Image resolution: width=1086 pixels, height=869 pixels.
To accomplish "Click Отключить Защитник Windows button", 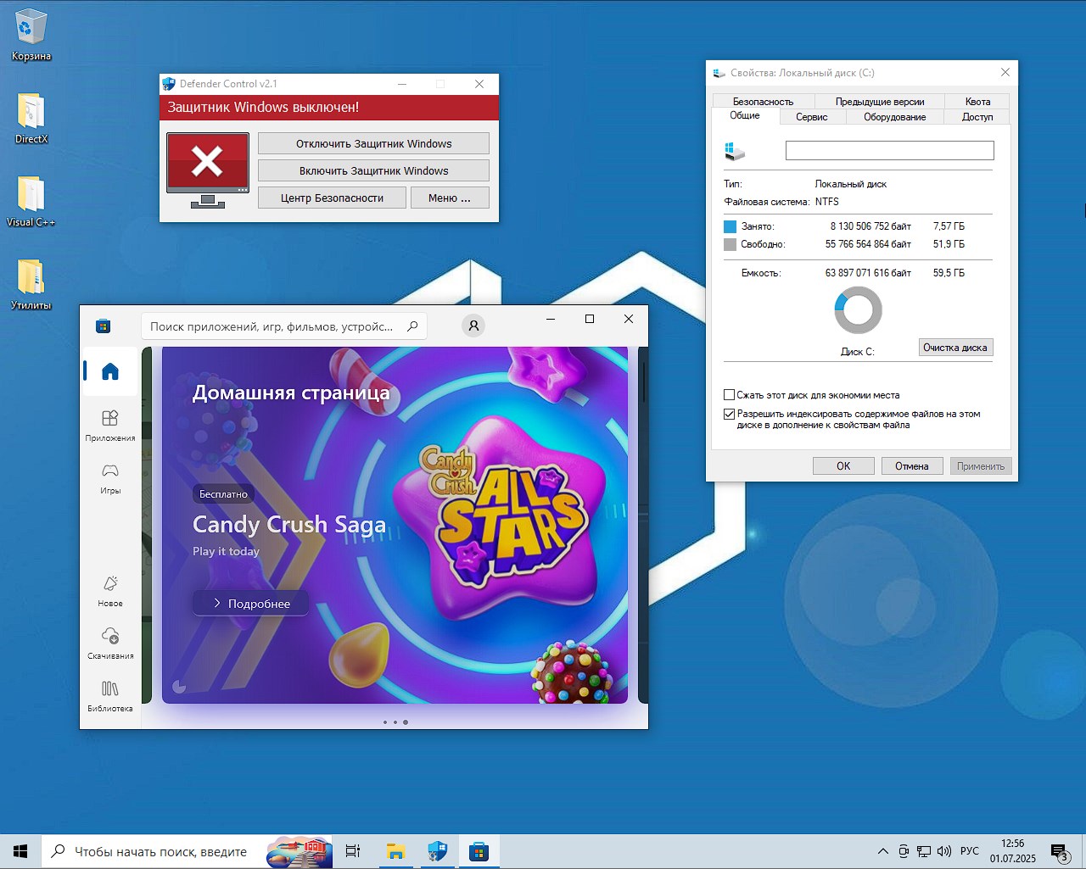I will click(x=373, y=143).
